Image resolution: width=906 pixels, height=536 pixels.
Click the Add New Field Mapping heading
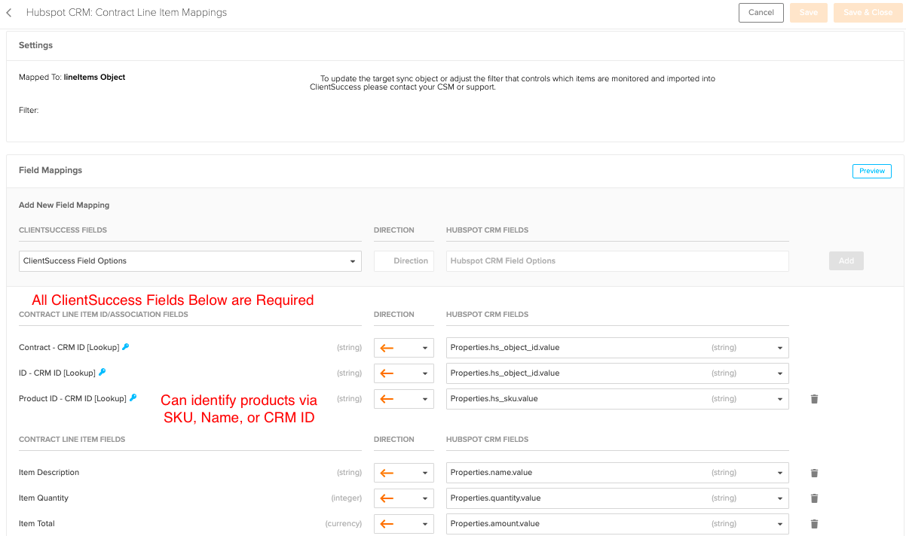[64, 205]
